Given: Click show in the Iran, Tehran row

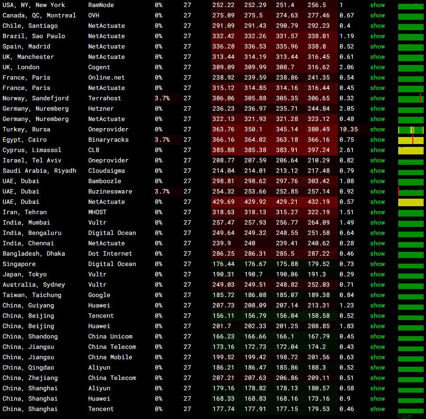Looking at the screenshot, I should (377, 212).
